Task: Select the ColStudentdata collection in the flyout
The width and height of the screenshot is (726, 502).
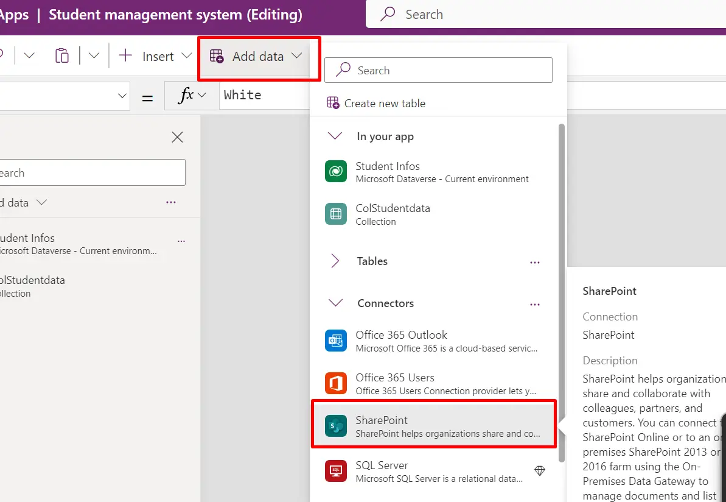Action: click(x=434, y=214)
